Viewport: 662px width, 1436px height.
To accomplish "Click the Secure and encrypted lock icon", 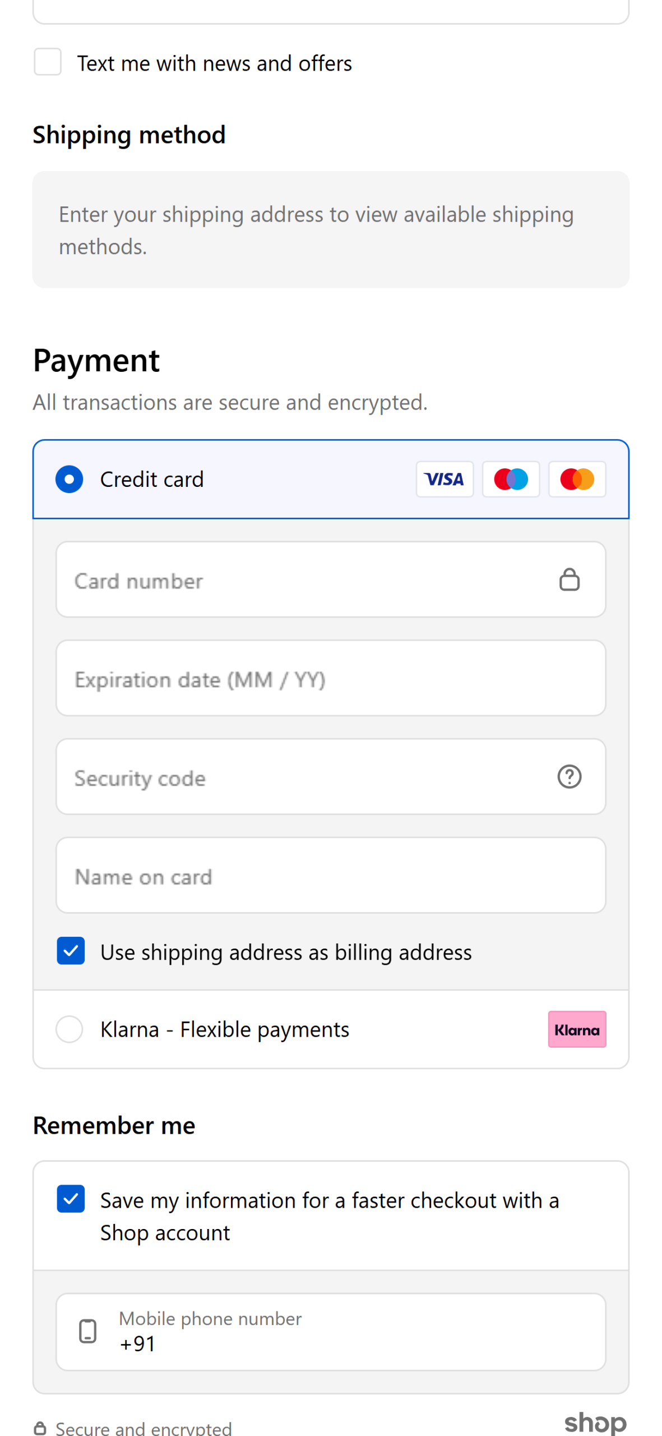I will click(x=40, y=1428).
